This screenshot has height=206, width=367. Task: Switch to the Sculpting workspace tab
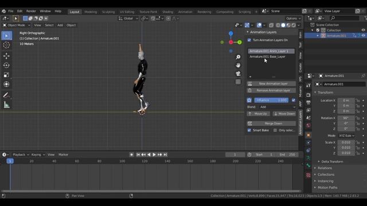(108, 11)
